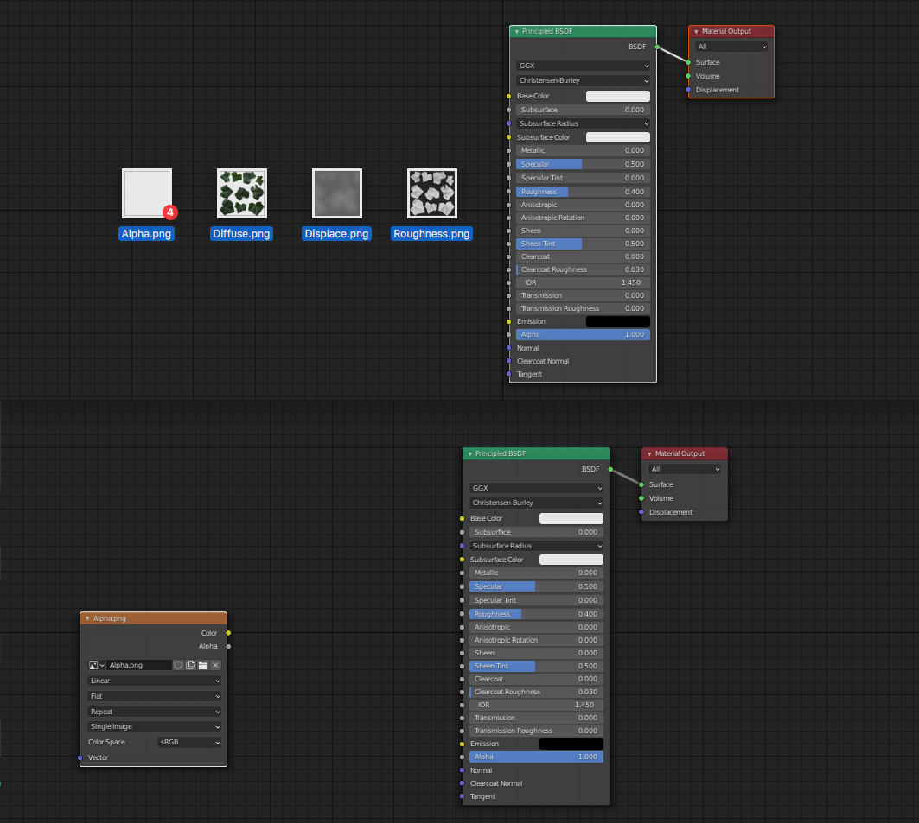The width and height of the screenshot is (919, 823).
Task: Collapse the upper Material Output node
Action: pyautogui.click(x=696, y=32)
